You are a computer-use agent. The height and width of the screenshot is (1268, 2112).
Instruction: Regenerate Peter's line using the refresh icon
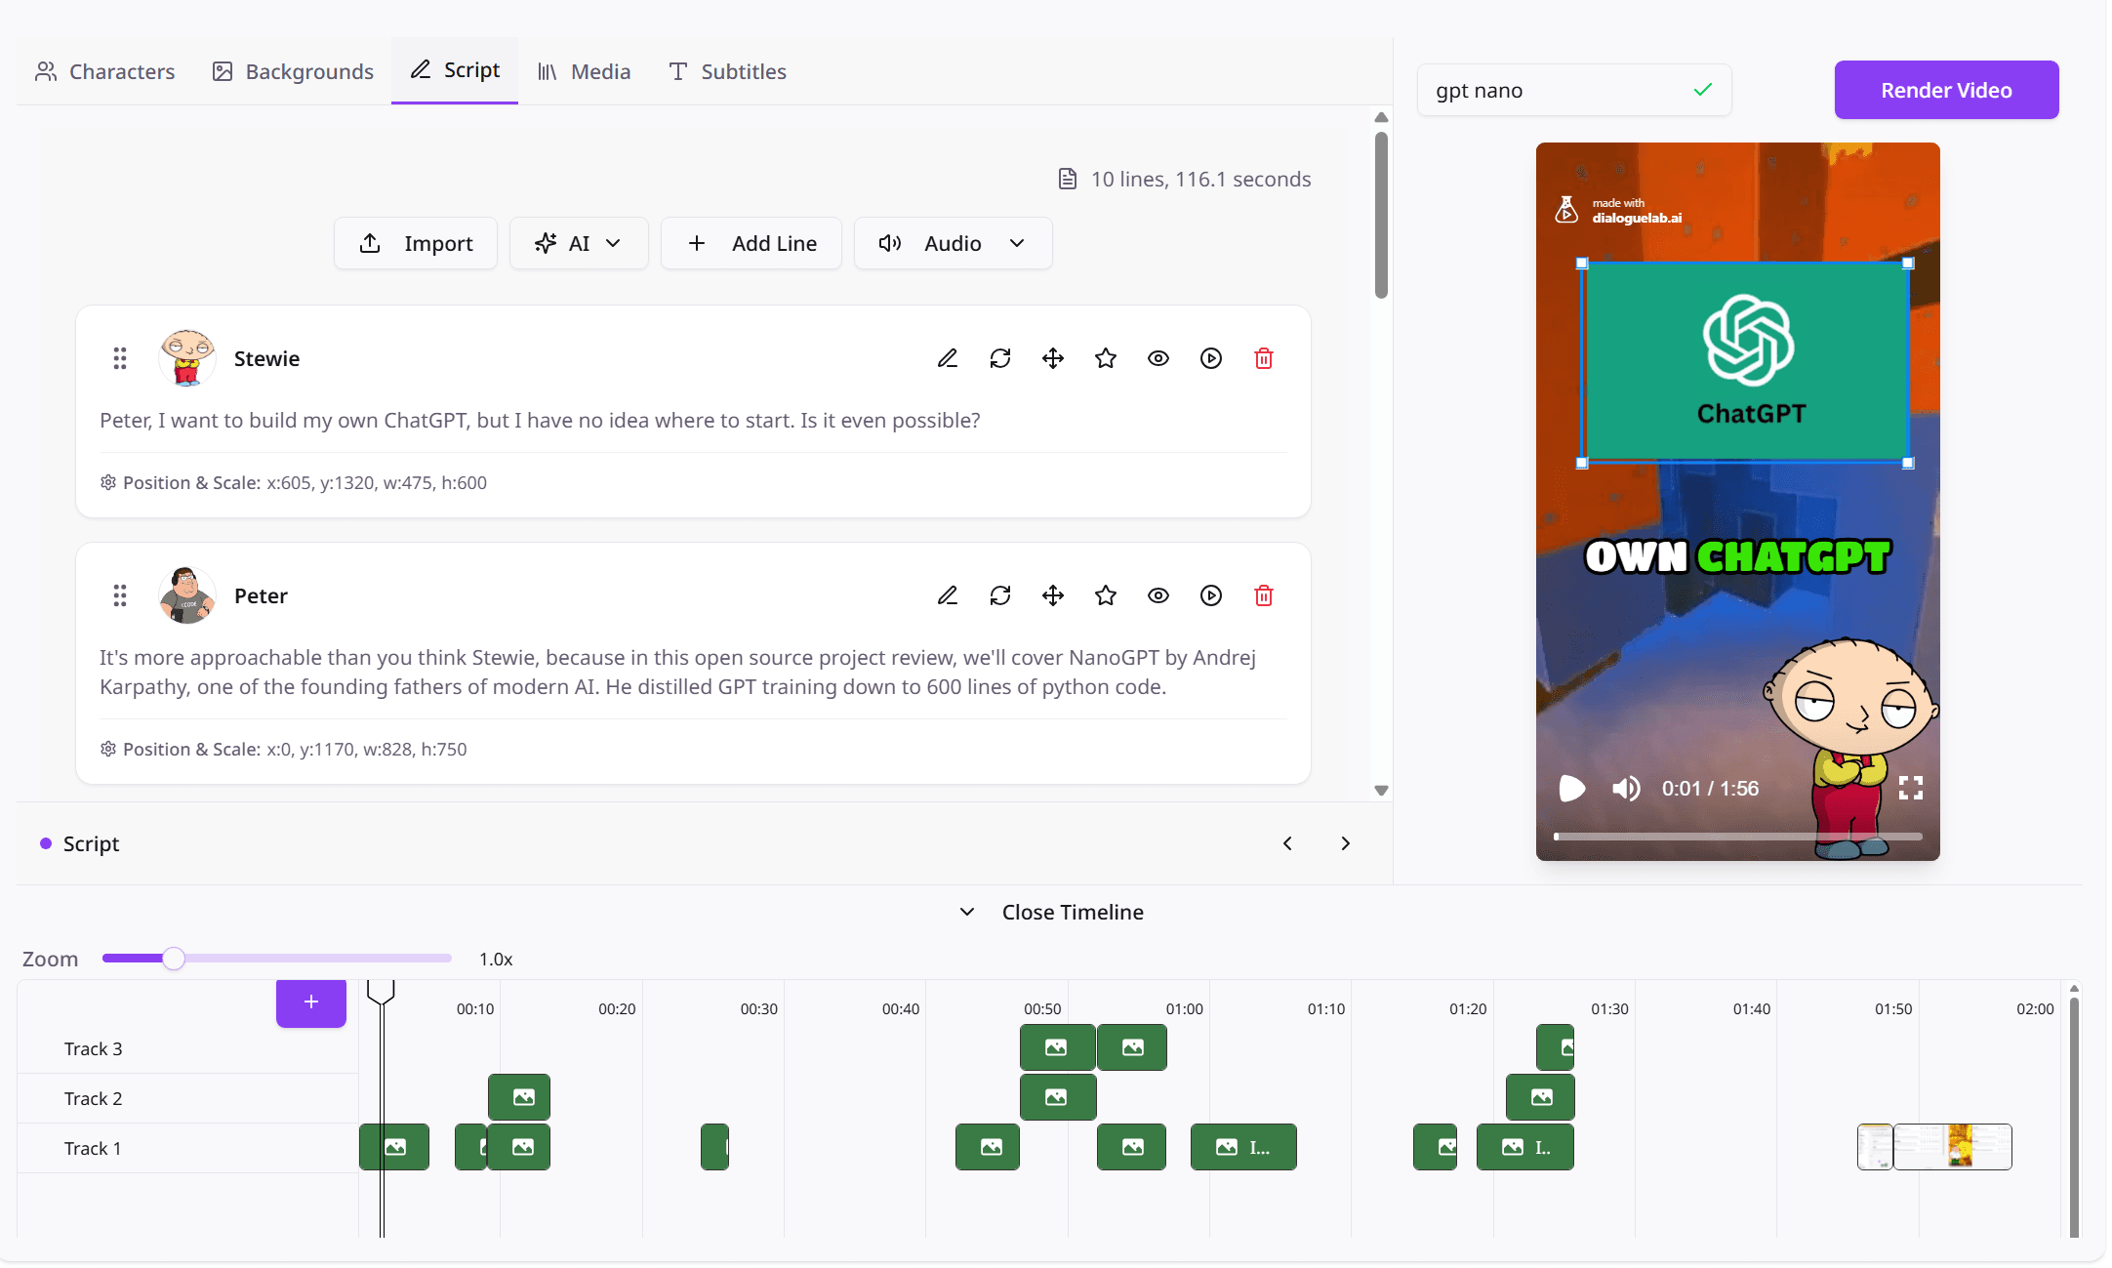click(1000, 594)
